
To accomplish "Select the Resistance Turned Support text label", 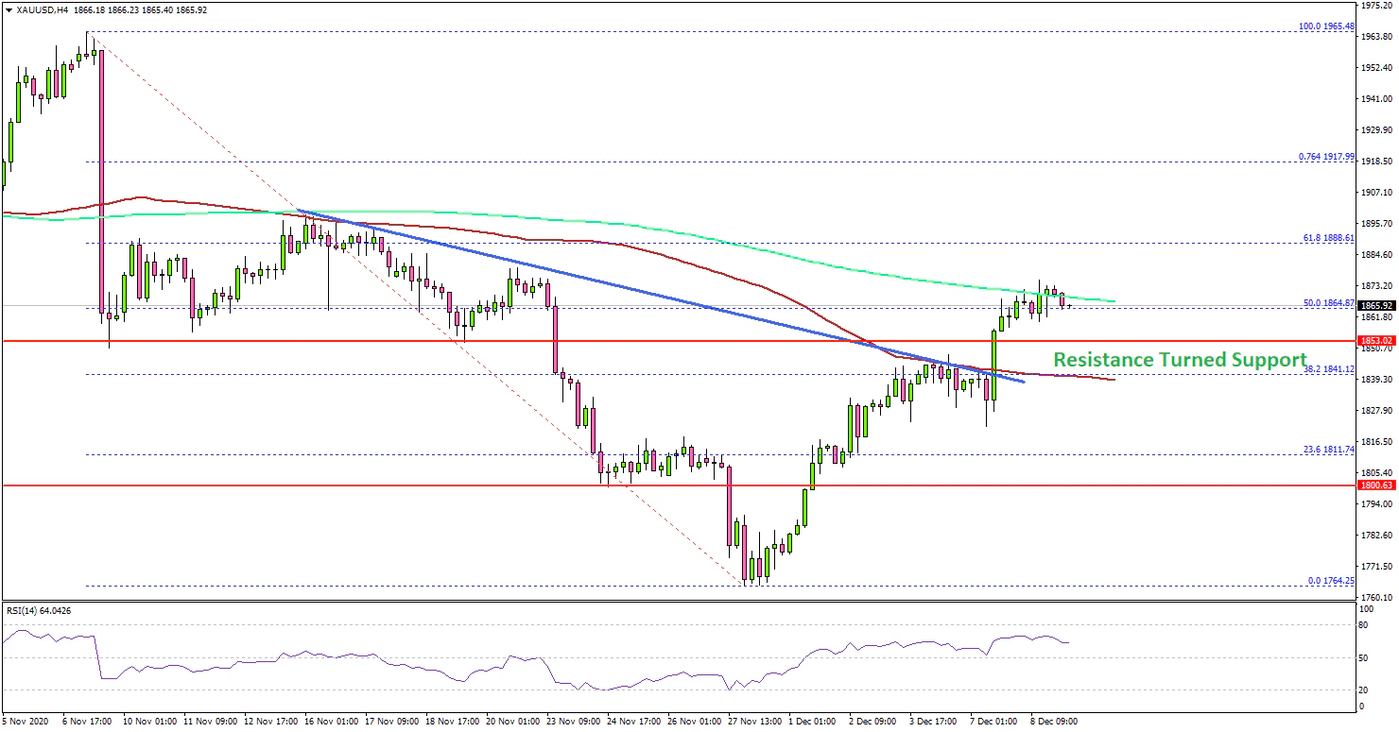I will [x=1180, y=360].
